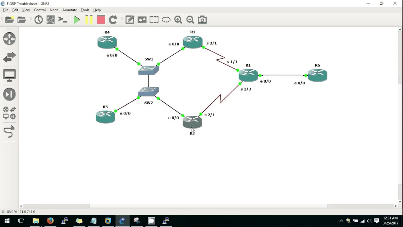Open the snapshot manager clock icon
The width and height of the screenshot is (403, 227).
(38, 20)
